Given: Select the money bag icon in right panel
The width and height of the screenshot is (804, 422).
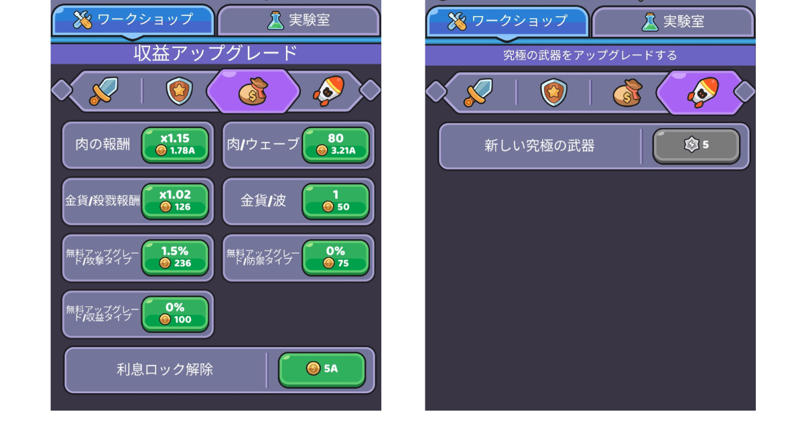Looking at the screenshot, I should point(628,92).
